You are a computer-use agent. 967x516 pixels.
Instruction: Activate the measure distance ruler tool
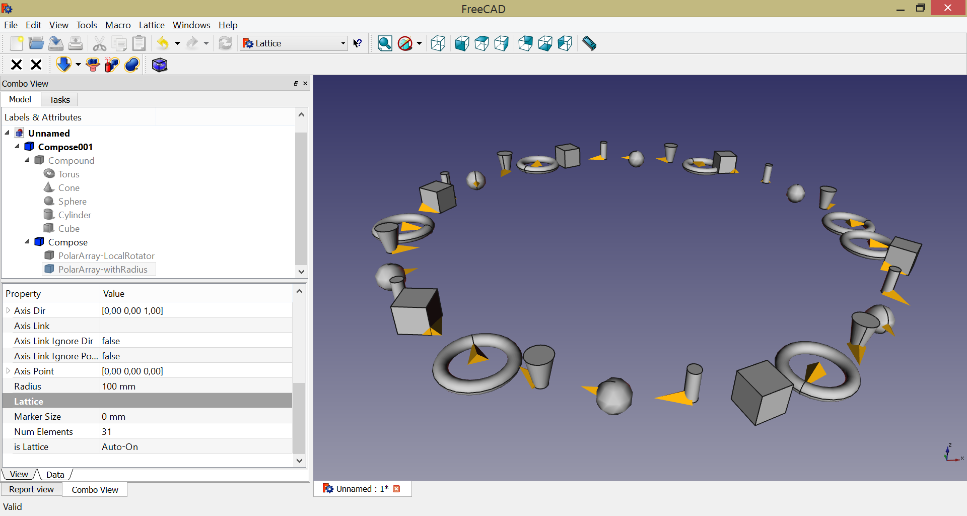[x=589, y=44]
